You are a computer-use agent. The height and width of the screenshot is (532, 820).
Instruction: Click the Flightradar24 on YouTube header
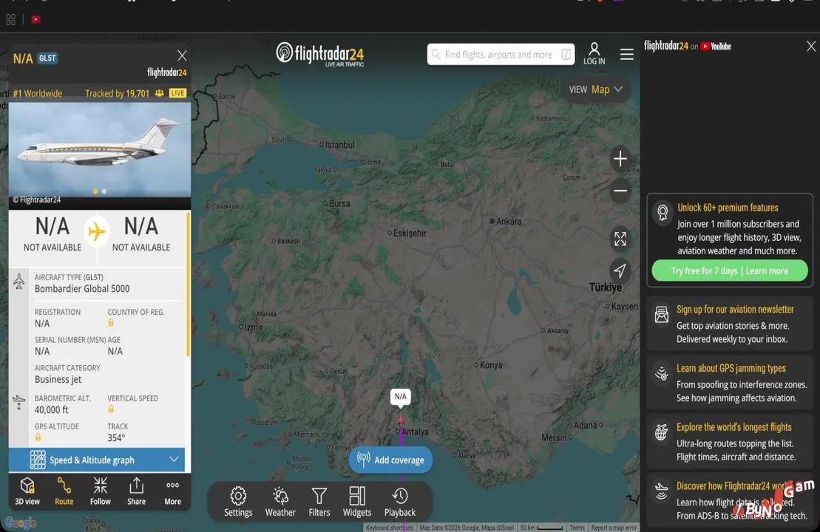pos(687,46)
